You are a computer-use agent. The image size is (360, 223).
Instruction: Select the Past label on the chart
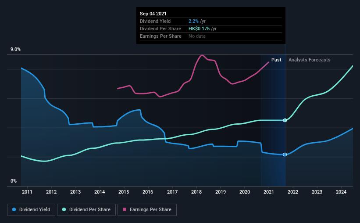coord(276,60)
